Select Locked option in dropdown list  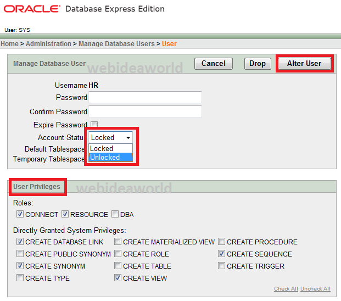click(110, 148)
